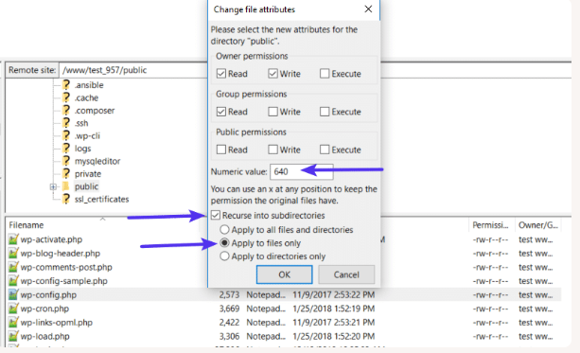Select Apply to all files and directories
Image resolution: width=580 pixels, height=353 pixels.
(224, 229)
